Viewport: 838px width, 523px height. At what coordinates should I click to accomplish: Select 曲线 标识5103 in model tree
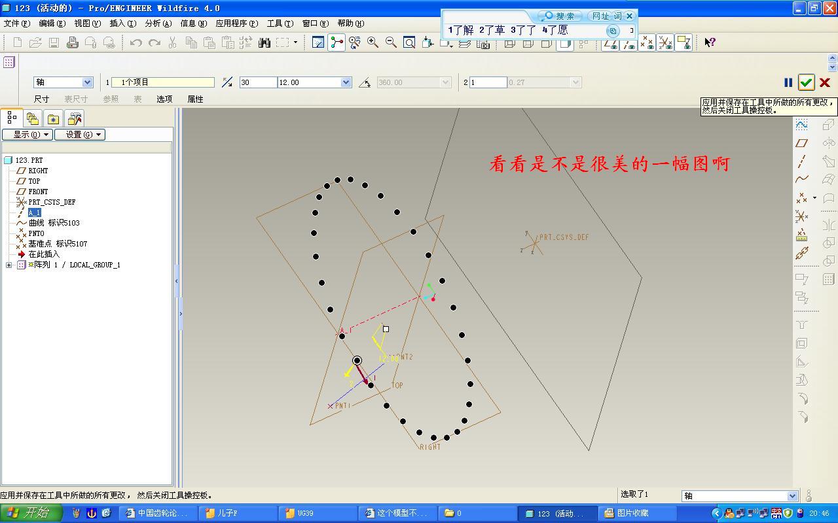pos(54,223)
